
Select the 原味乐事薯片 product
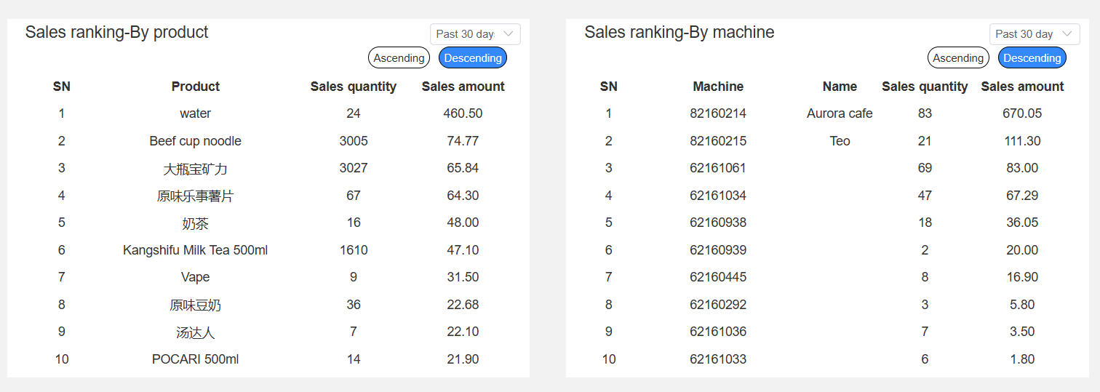tap(196, 196)
